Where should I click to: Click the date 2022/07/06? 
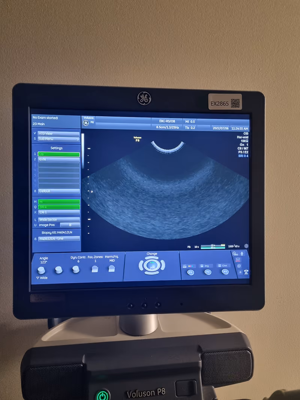pyautogui.click(x=220, y=128)
